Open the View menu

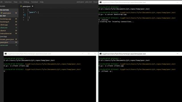point(15,2)
